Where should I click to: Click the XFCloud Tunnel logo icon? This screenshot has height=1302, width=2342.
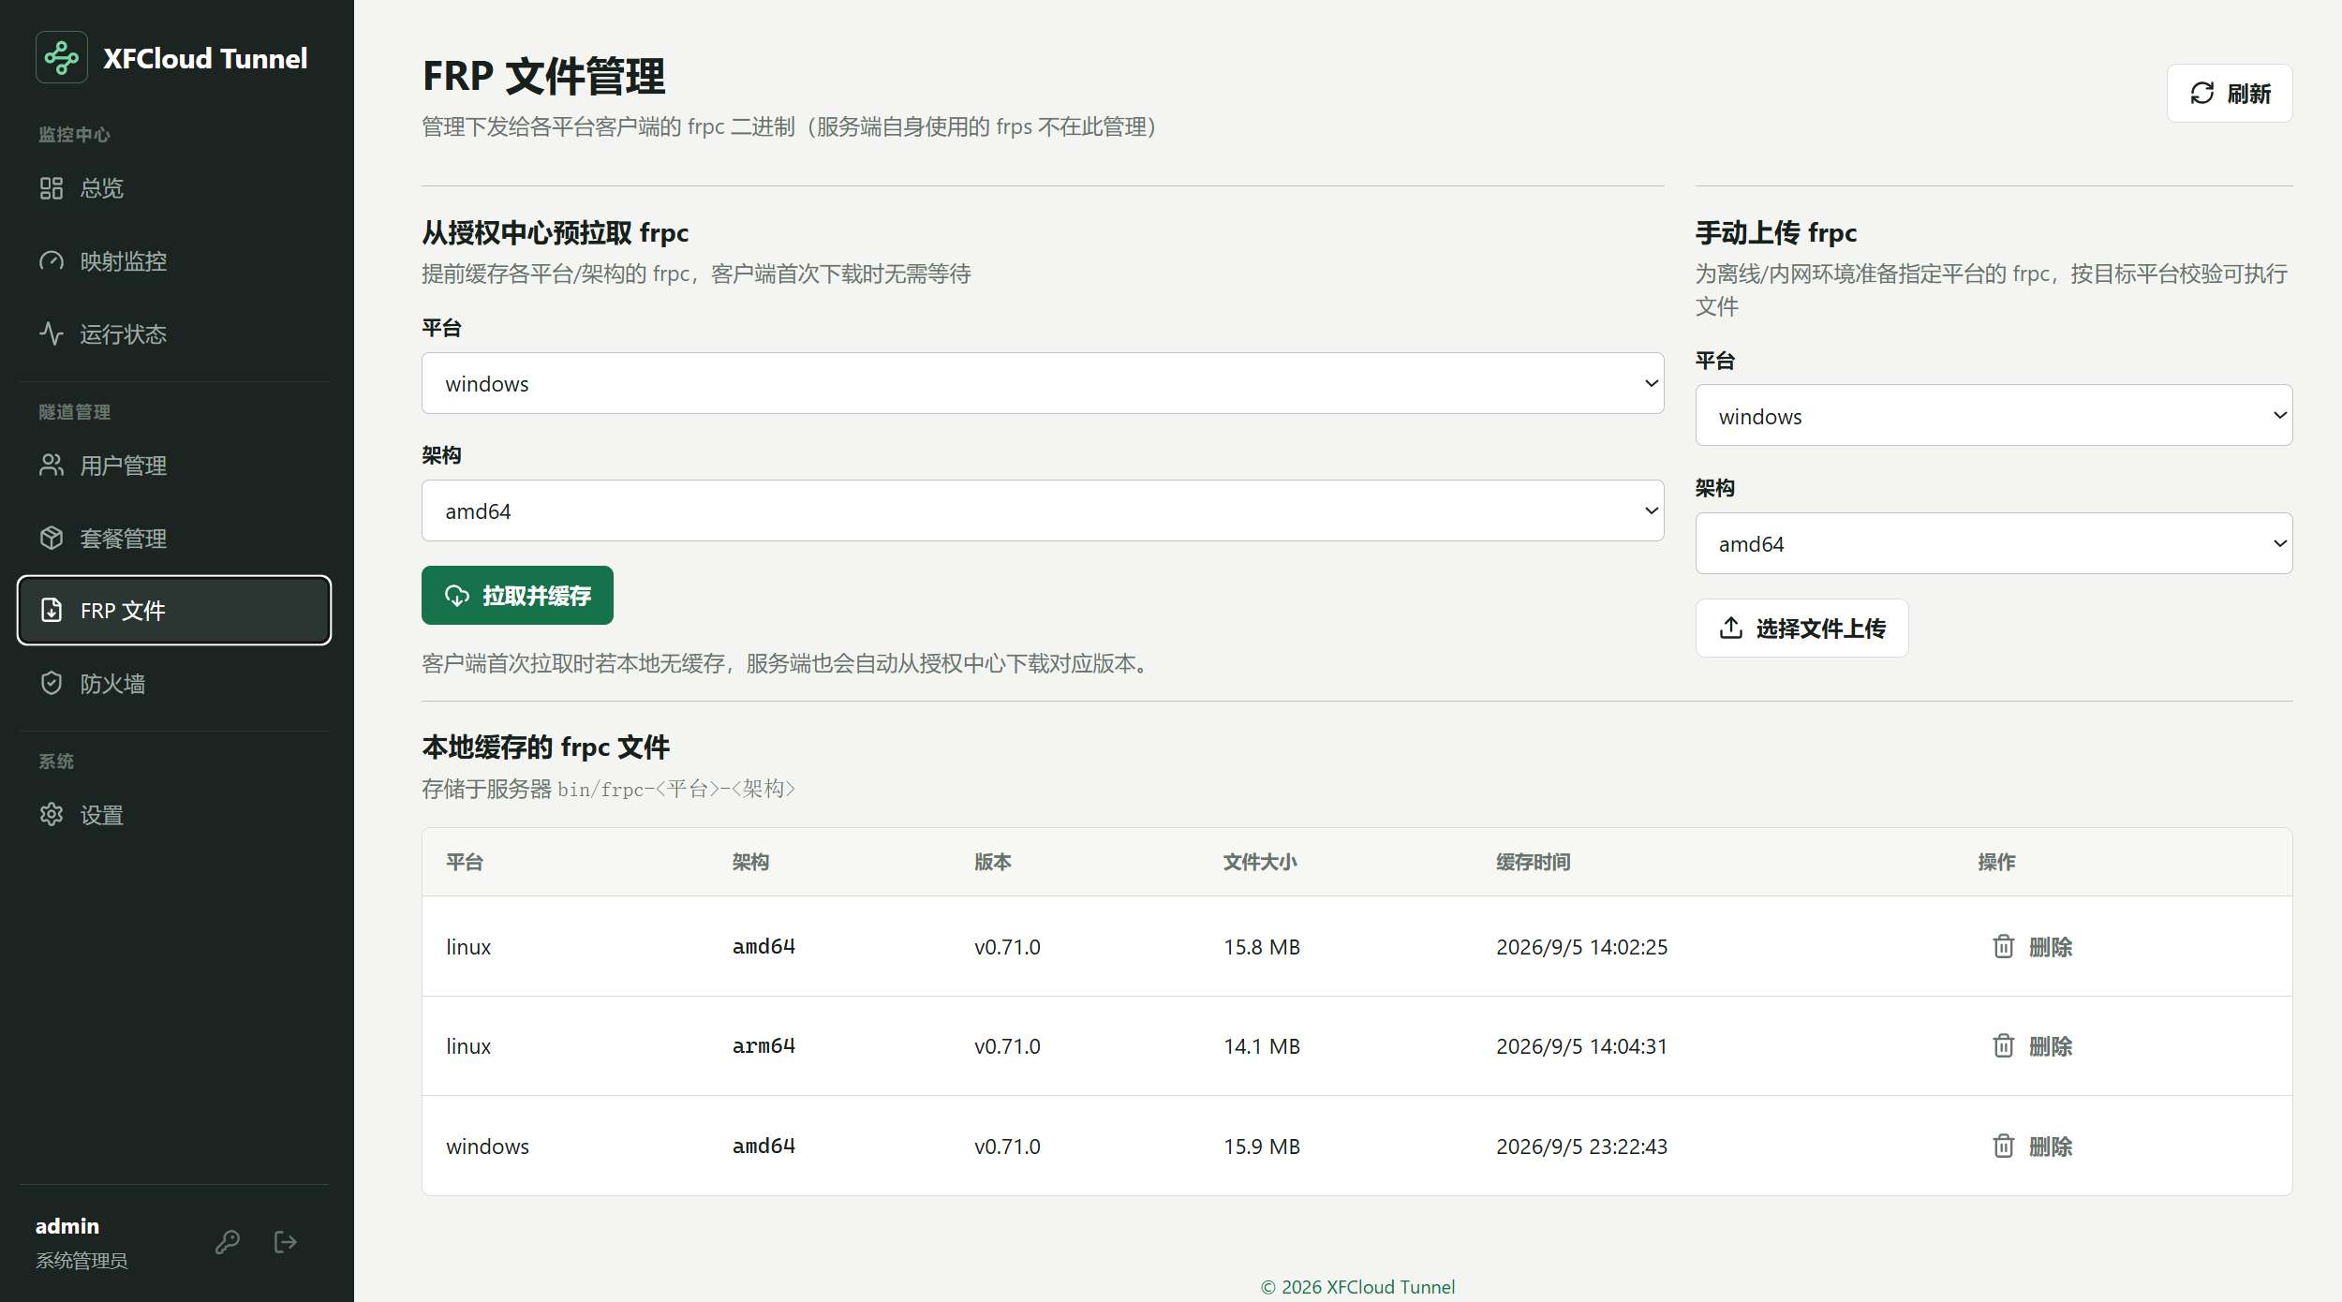click(62, 58)
